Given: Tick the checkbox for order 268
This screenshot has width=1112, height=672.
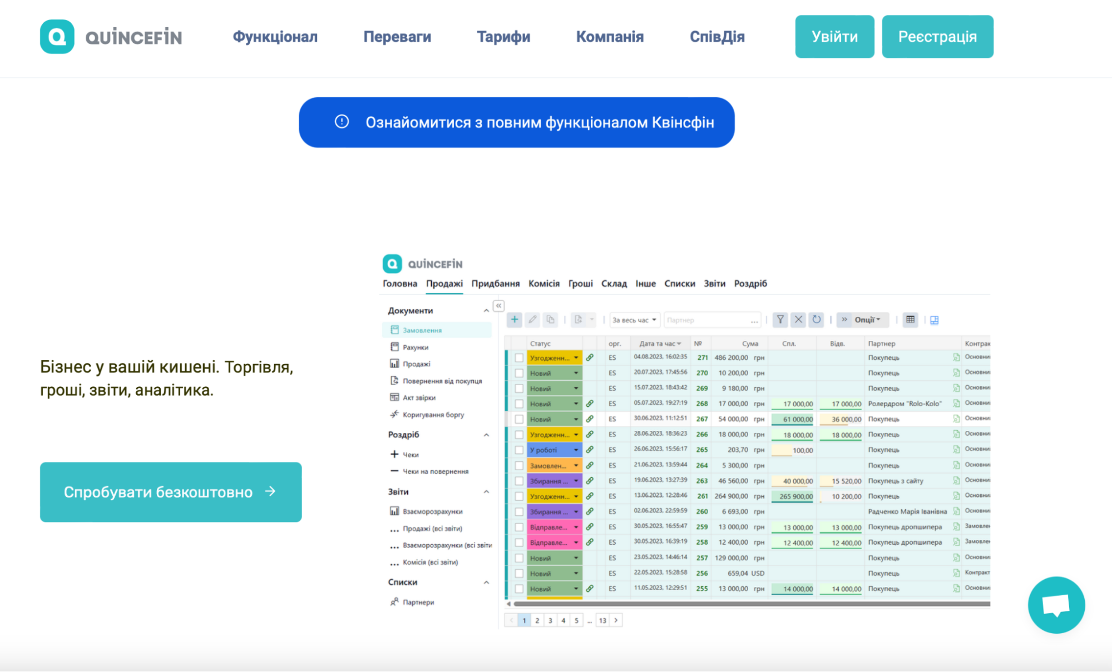Looking at the screenshot, I should pyautogui.click(x=519, y=404).
